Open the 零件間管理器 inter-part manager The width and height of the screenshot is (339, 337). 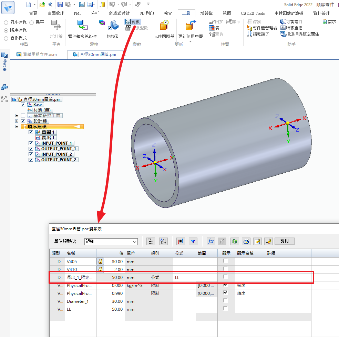(x=262, y=28)
